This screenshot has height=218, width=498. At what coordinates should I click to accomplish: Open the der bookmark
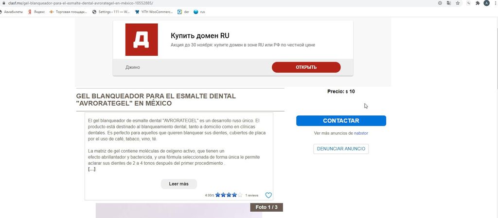pyautogui.click(x=183, y=12)
